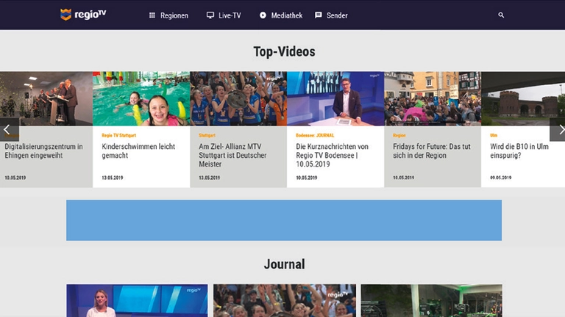This screenshot has height=317, width=565.
Task: Open the Regionen menu
Action: (174, 15)
